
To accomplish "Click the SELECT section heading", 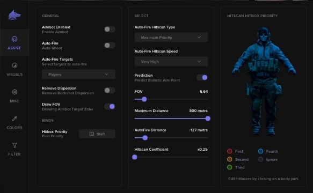I will [x=141, y=16].
